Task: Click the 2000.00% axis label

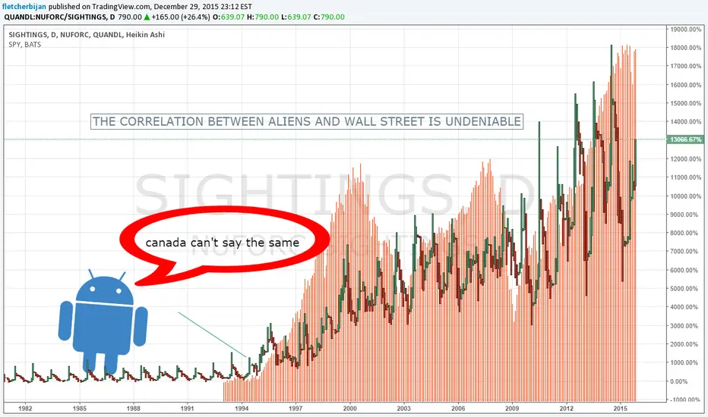Action: [x=687, y=344]
